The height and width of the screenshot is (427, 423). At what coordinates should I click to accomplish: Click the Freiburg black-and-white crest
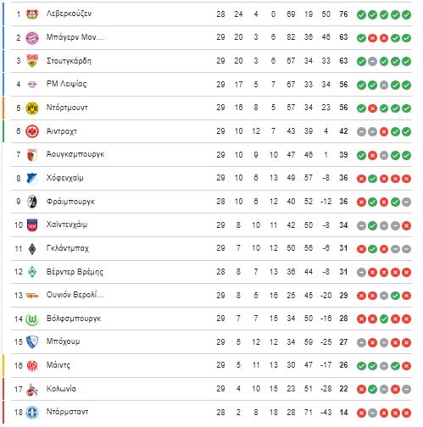coord(32,202)
